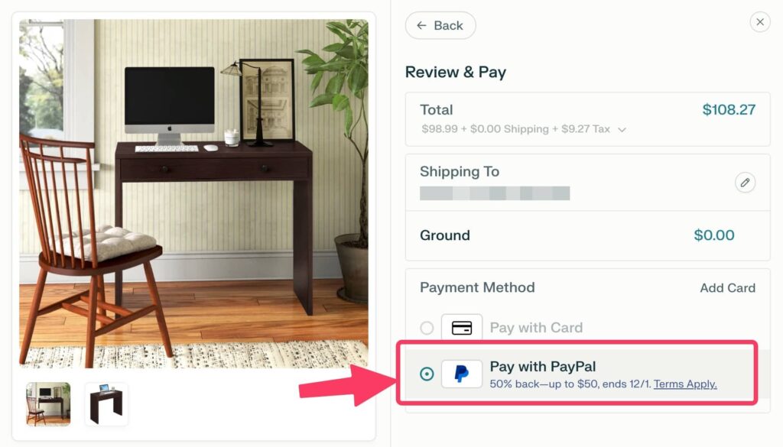Select the Pay with PayPal radio button

427,374
